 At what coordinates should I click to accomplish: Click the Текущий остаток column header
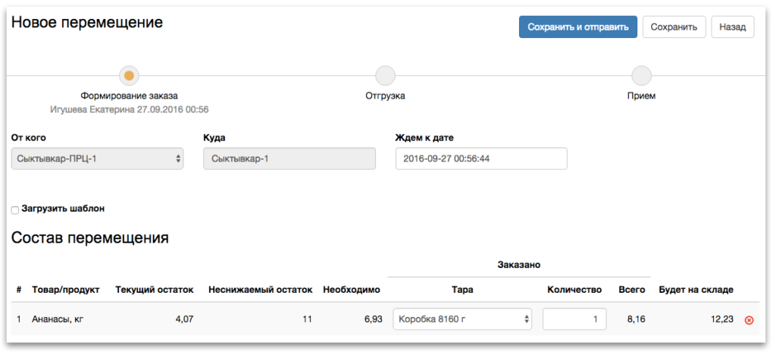(155, 290)
